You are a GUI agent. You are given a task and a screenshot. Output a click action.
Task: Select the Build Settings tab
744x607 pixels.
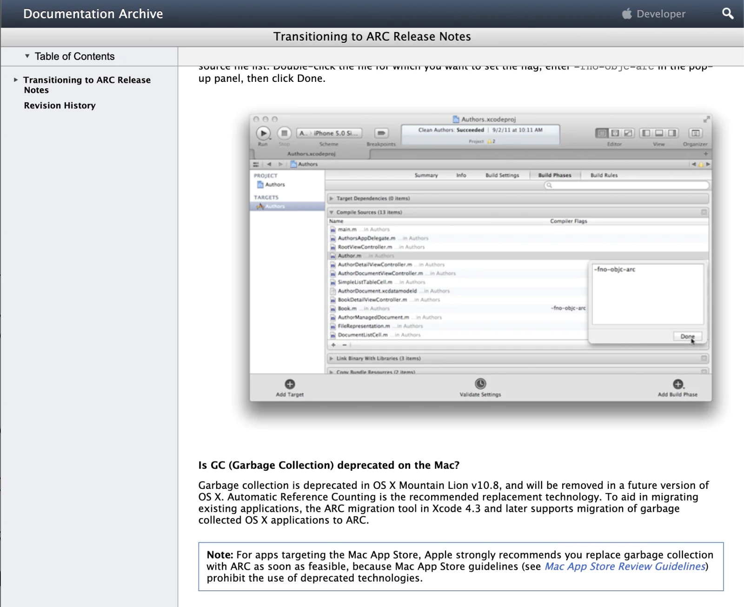(502, 175)
